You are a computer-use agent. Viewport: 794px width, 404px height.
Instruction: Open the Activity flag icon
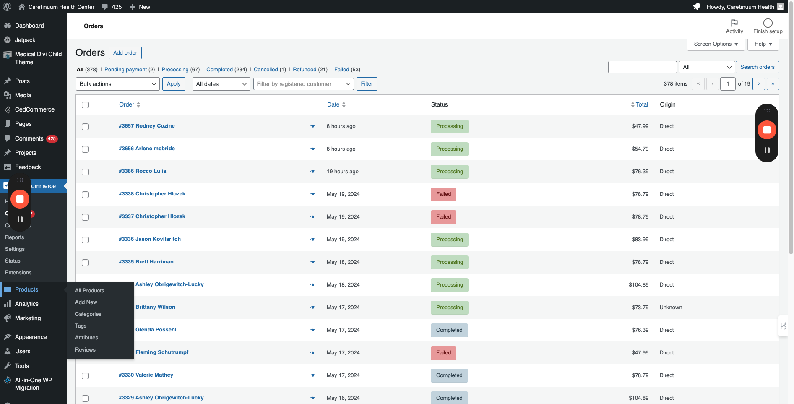click(x=734, y=23)
